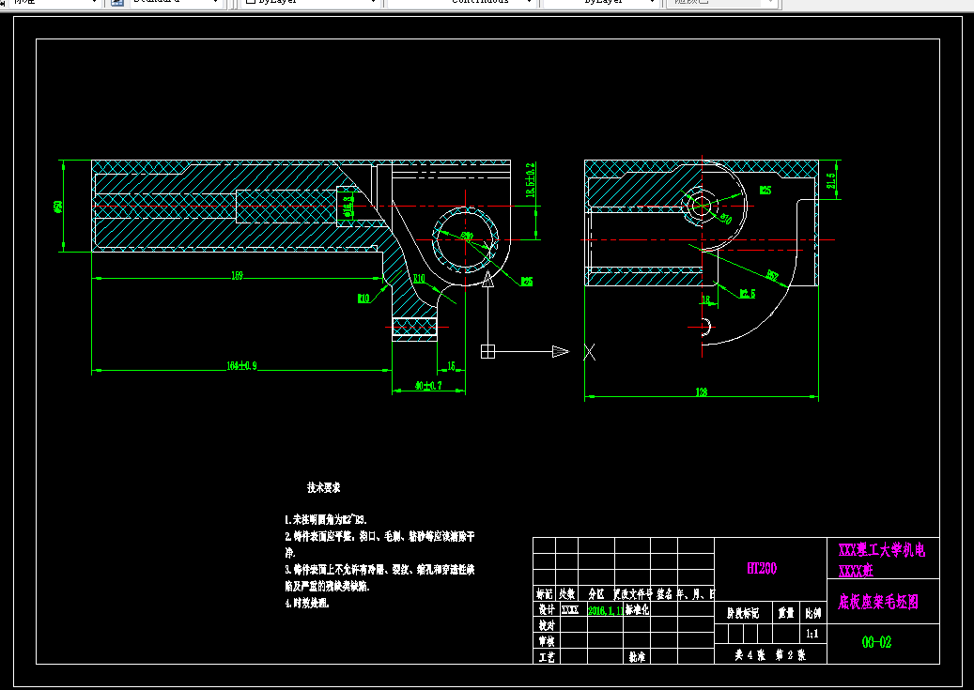Click the 2016.1.11 date cell
This screenshot has height=690, width=974.
tap(606, 610)
